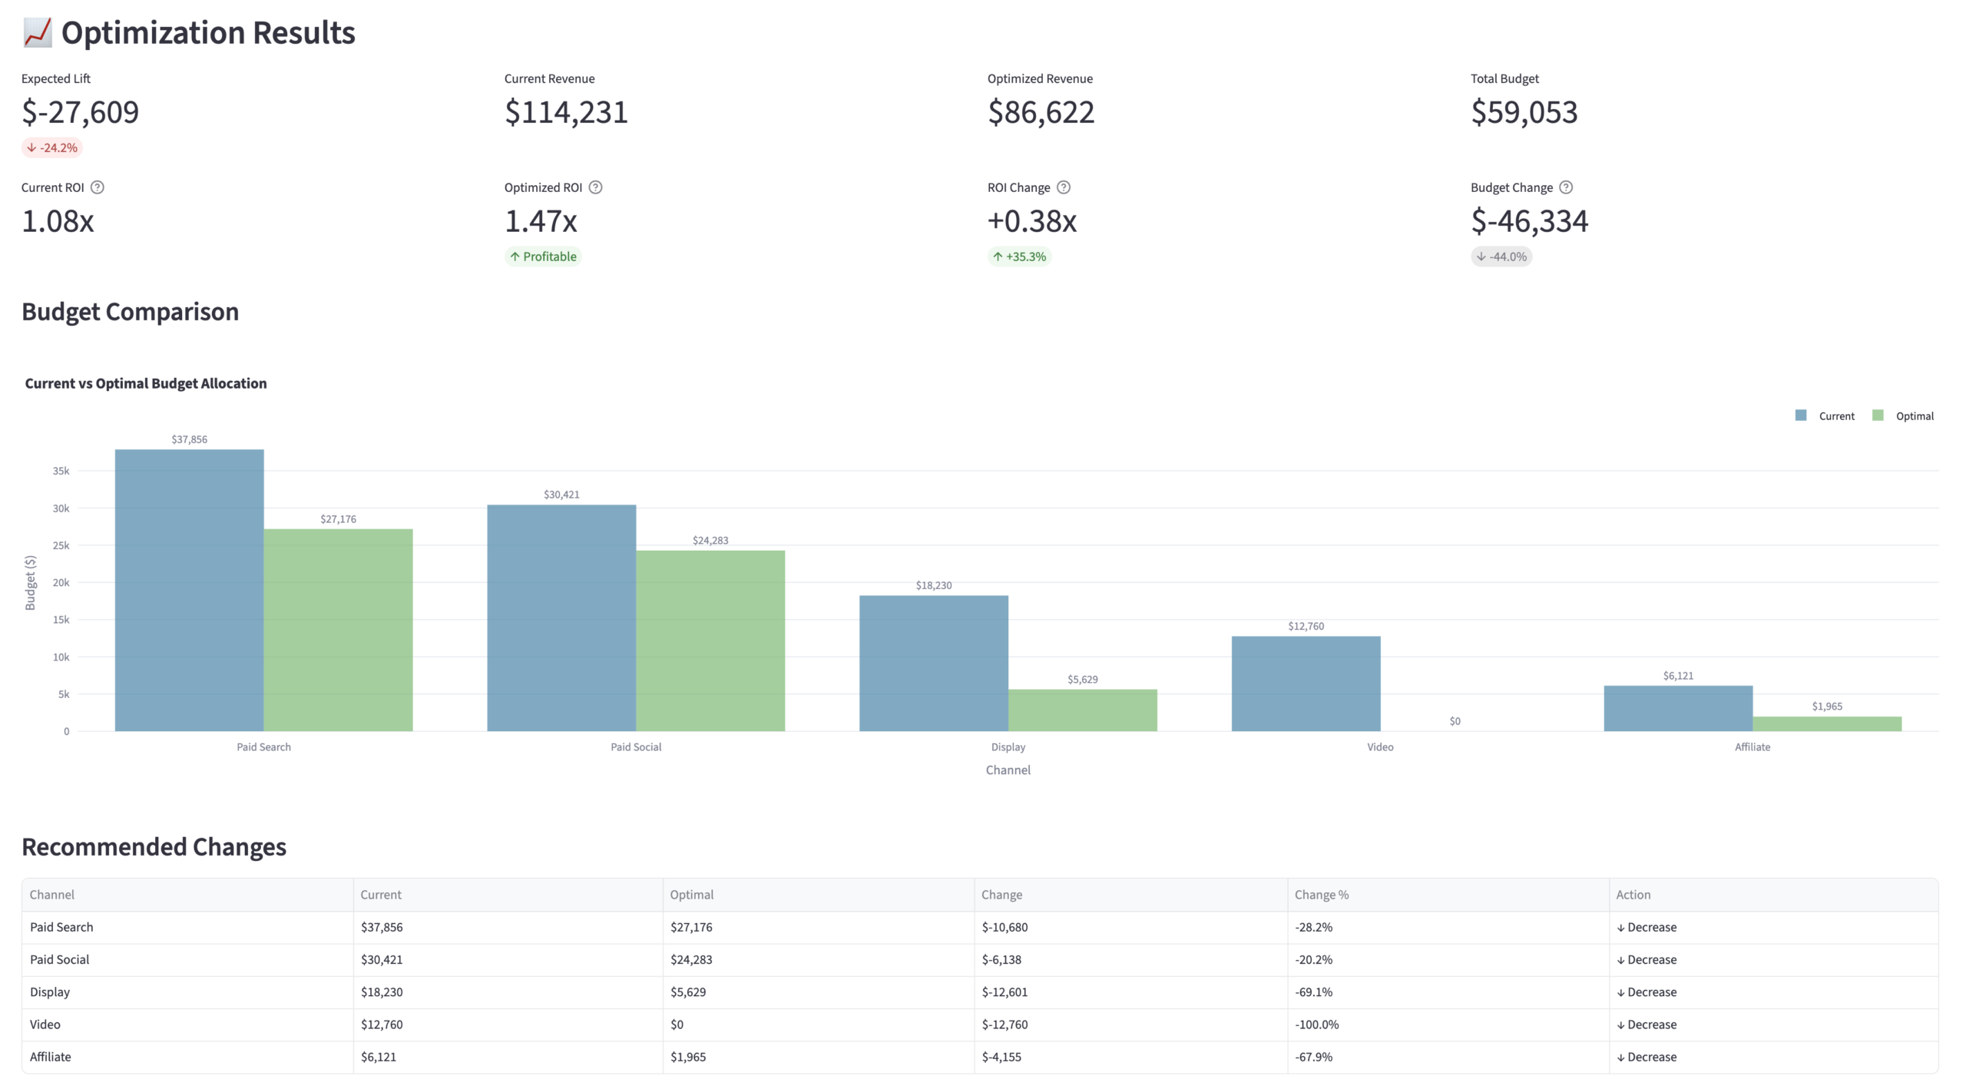Click the ROI Change question mark icon

[x=1063, y=187]
